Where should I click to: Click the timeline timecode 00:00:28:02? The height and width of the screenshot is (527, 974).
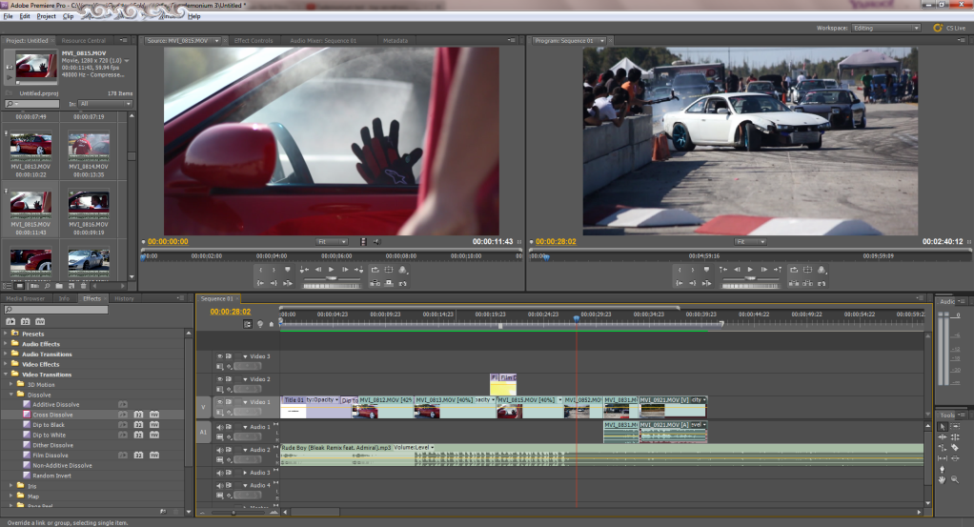click(231, 312)
